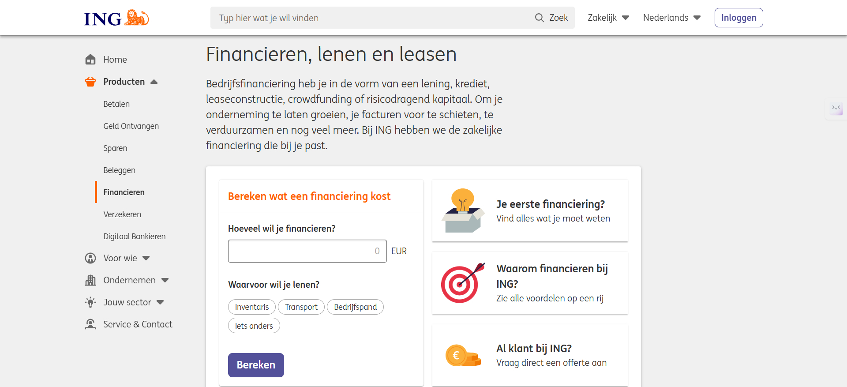847x387 pixels.
Task: Click the Home house icon
Action: tap(90, 60)
